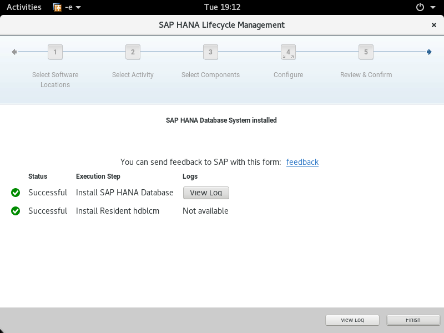Click Successful status in the Resident hdblcm row
The width and height of the screenshot is (444, 333).
[48, 211]
